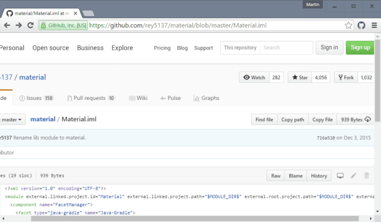Edit the file with pencil icon
381x222 pixels.
(354, 175)
